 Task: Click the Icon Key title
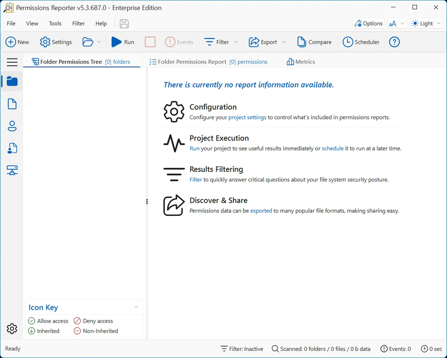pyautogui.click(x=43, y=308)
